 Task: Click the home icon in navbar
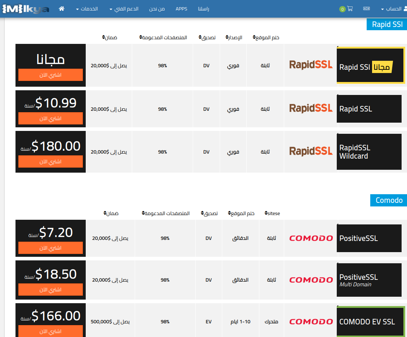click(x=62, y=9)
